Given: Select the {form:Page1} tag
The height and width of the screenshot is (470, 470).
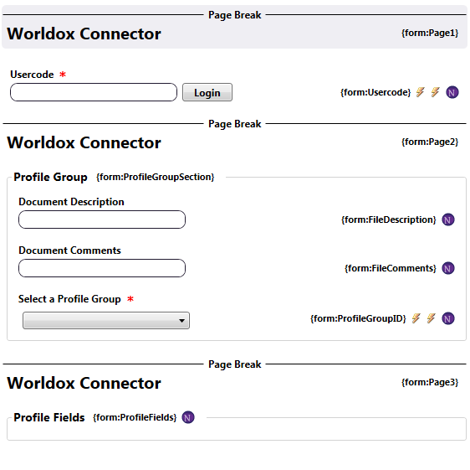Looking at the screenshot, I should coord(430,33).
